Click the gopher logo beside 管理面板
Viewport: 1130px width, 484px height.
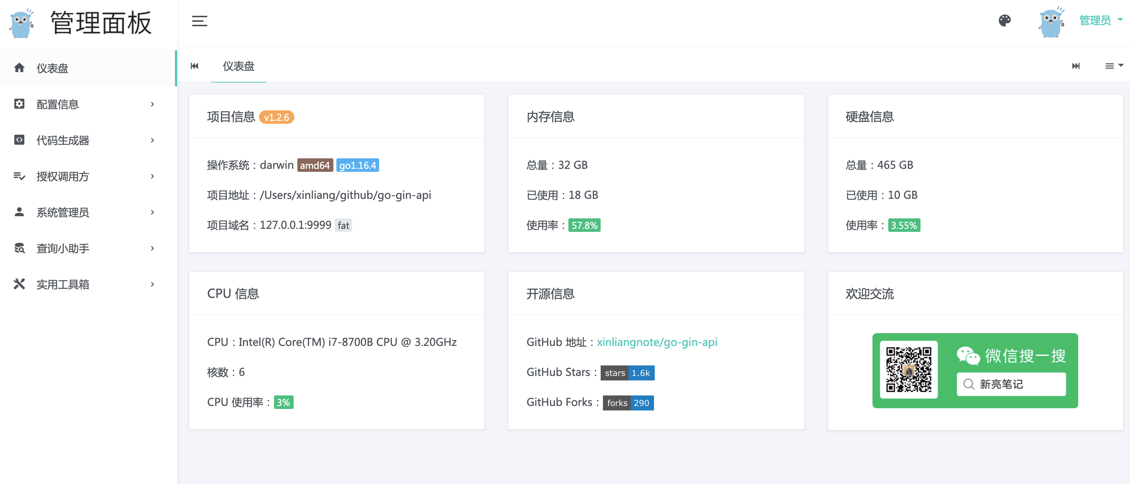click(21, 23)
